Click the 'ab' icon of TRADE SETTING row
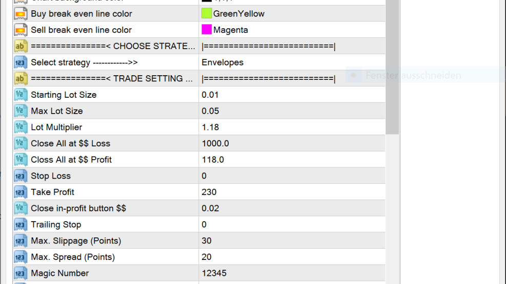 coord(21,79)
